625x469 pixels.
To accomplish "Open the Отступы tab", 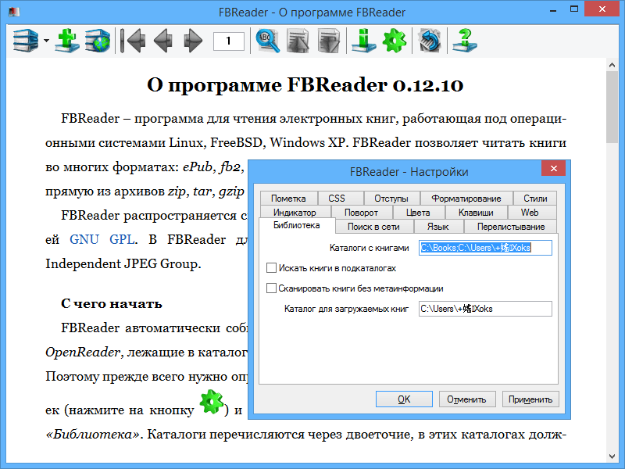I will tap(391, 199).
